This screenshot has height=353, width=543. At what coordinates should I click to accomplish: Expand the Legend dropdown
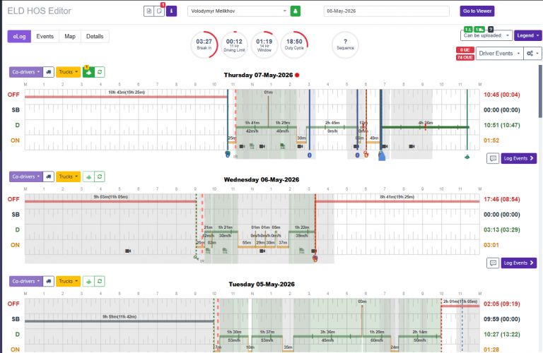pyautogui.click(x=527, y=35)
